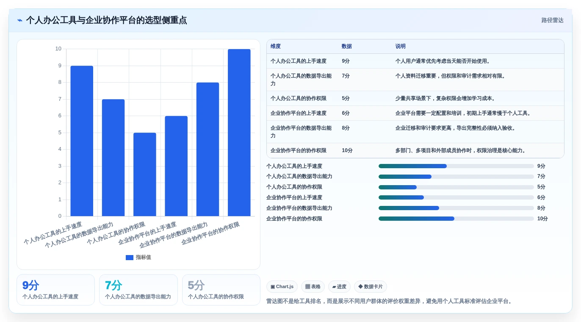This screenshot has height=322, width=581.
Task: Click description 多部门、多项目和外部成员协作时
Action: pos(435,150)
